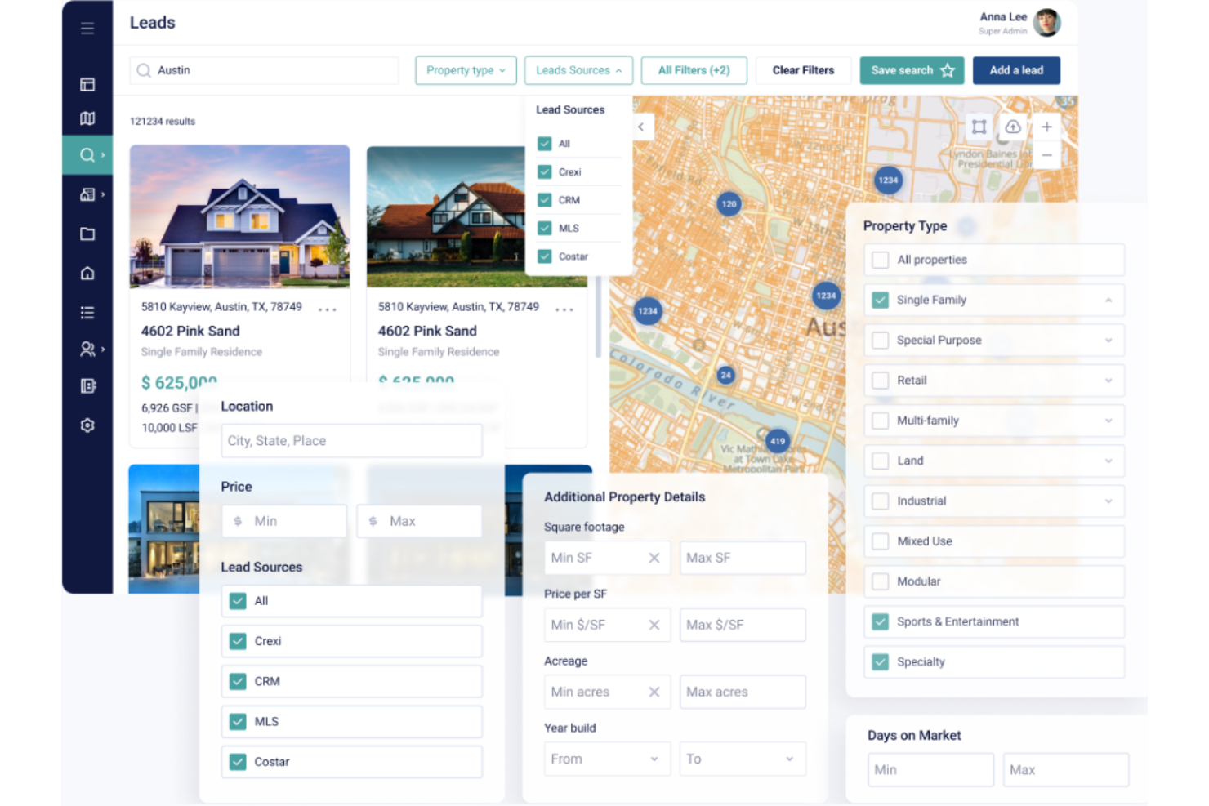Check the All properties checkbox

(x=880, y=259)
